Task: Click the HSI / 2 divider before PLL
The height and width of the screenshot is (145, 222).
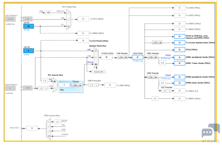Action: [45, 81]
